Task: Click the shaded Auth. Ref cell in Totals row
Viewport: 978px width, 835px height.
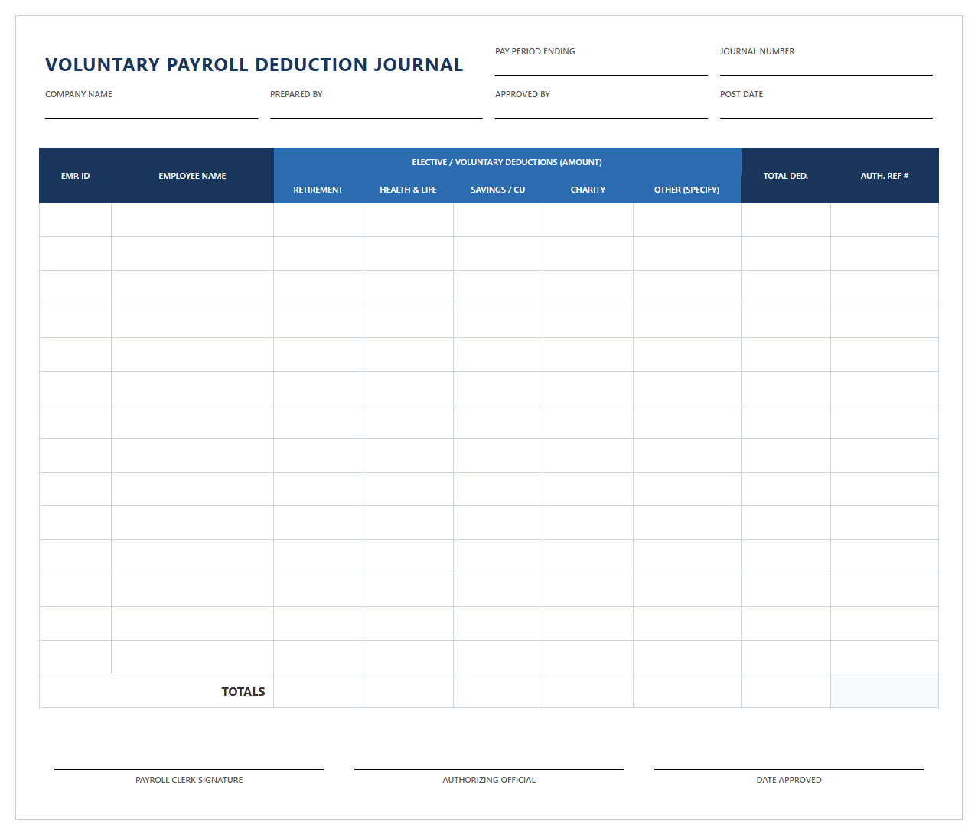Action: click(885, 691)
